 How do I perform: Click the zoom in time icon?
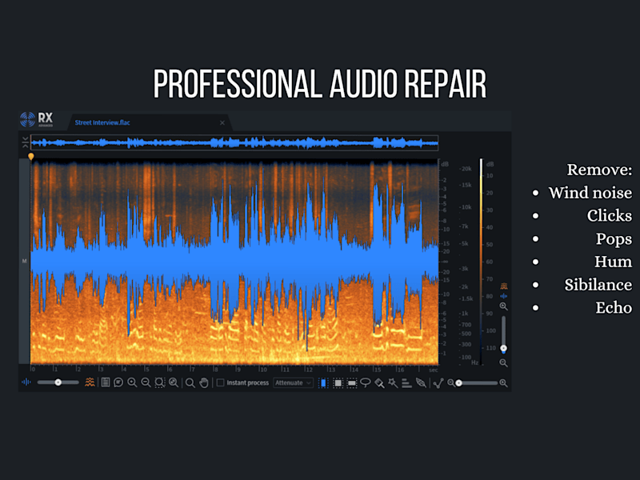pyautogui.click(x=132, y=382)
